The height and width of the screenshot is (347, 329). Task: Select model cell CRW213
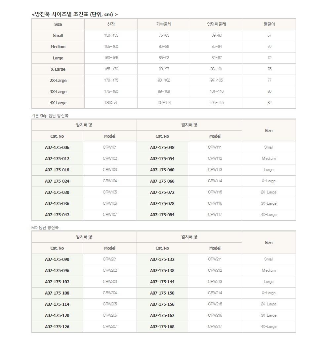tap(215, 282)
